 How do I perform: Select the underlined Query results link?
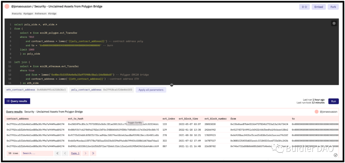(x=14, y=112)
